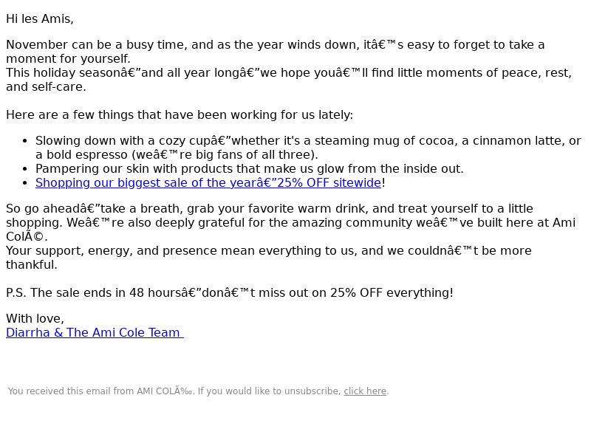Click bullet marker beside 'Pampering our skin'
Image resolution: width=591 pixels, height=443 pixels.
tap(25, 169)
